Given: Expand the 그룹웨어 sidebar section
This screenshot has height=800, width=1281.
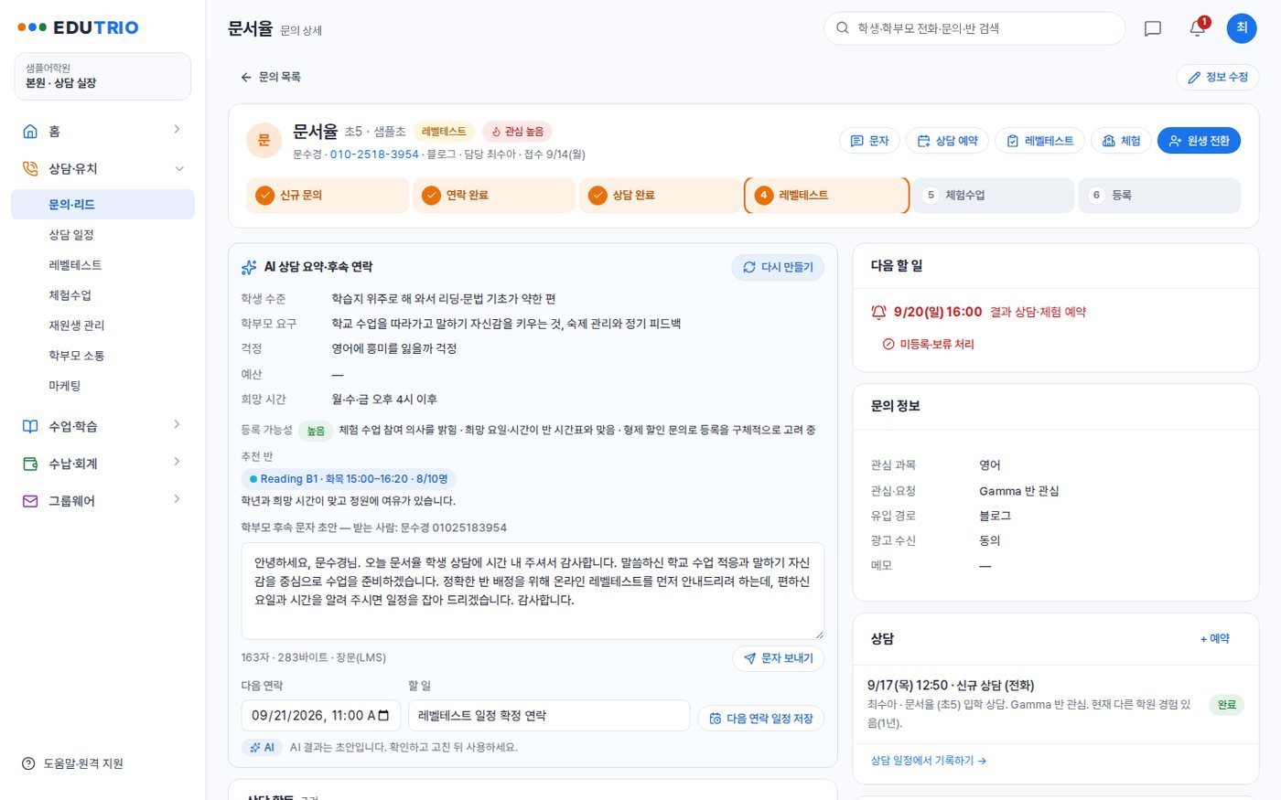Looking at the screenshot, I should click(x=177, y=500).
